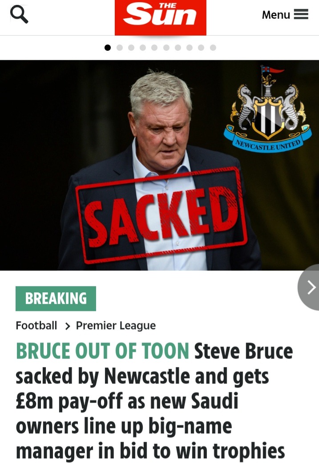Open the hamburger Menu icon
This screenshot has height=464, width=319.
301,14
